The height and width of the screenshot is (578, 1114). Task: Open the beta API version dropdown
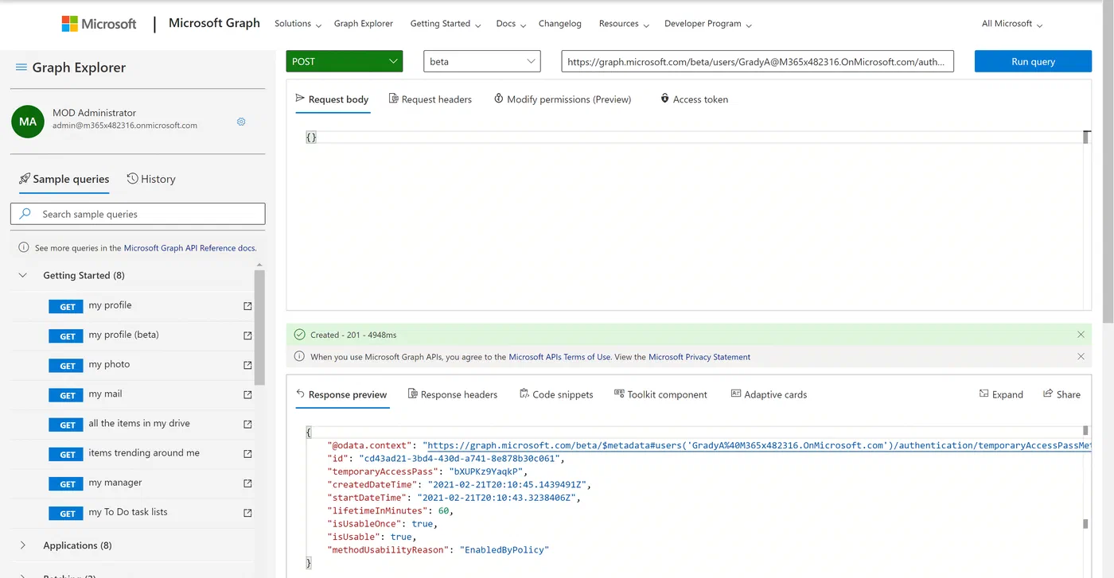point(482,61)
